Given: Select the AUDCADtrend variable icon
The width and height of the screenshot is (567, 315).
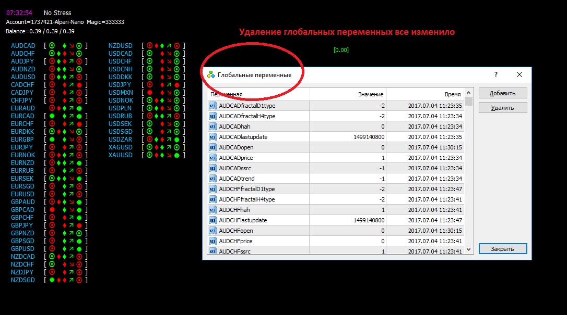Looking at the screenshot, I should [212, 179].
